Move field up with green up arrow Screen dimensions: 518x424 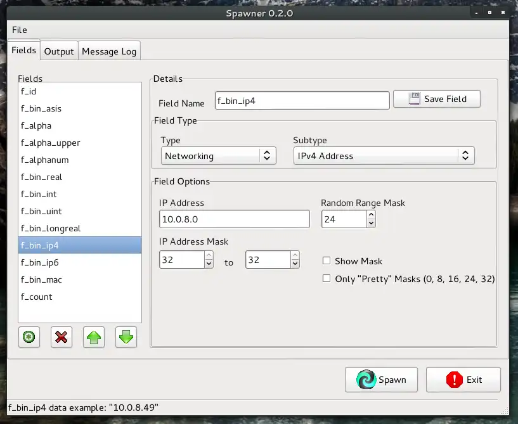point(94,337)
